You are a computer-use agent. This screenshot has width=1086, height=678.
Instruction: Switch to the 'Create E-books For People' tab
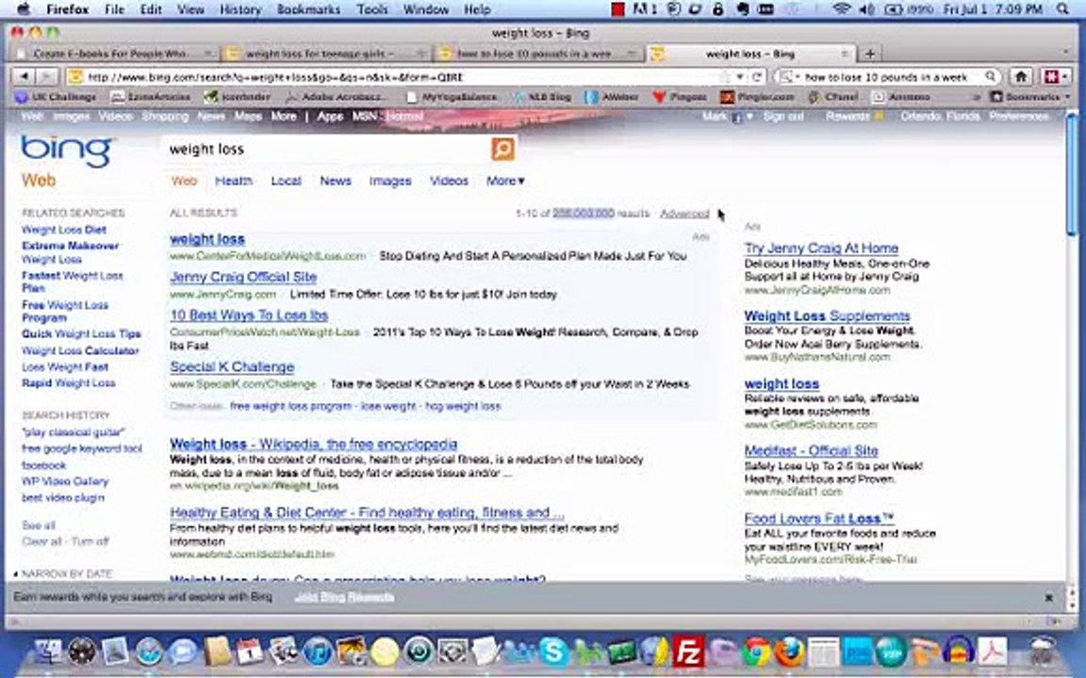tap(112, 54)
